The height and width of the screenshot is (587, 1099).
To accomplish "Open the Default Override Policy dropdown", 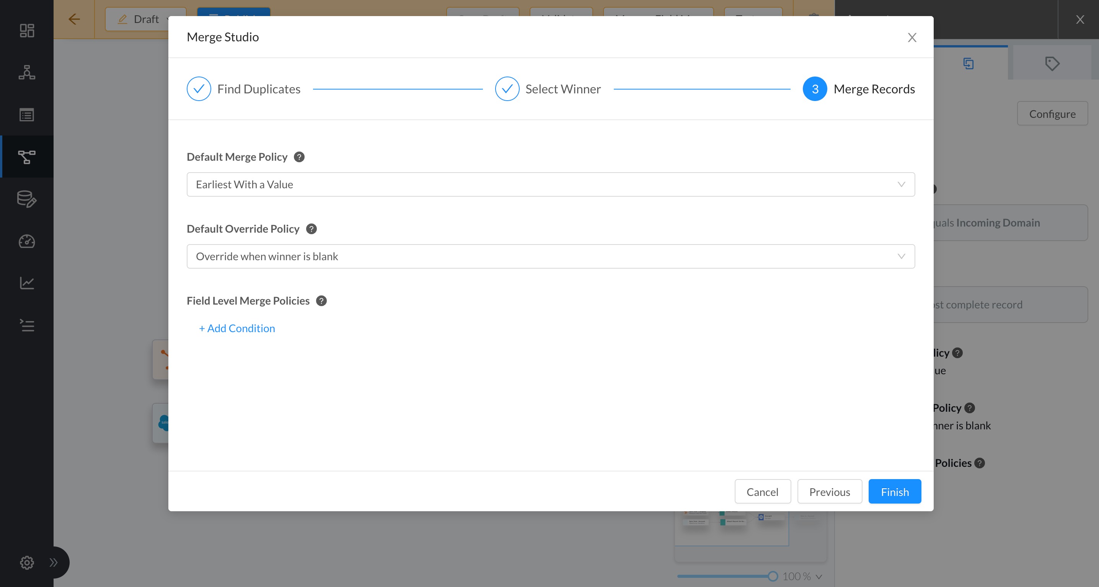I will click(x=550, y=256).
